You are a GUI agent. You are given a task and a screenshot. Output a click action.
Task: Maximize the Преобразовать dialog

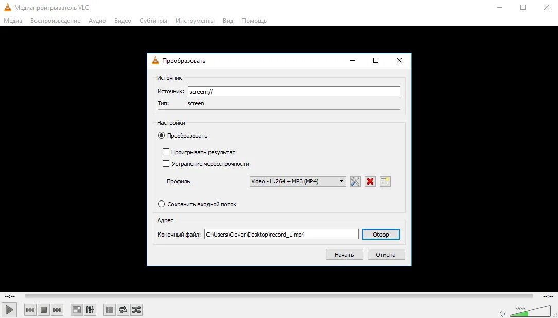(x=375, y=61)
